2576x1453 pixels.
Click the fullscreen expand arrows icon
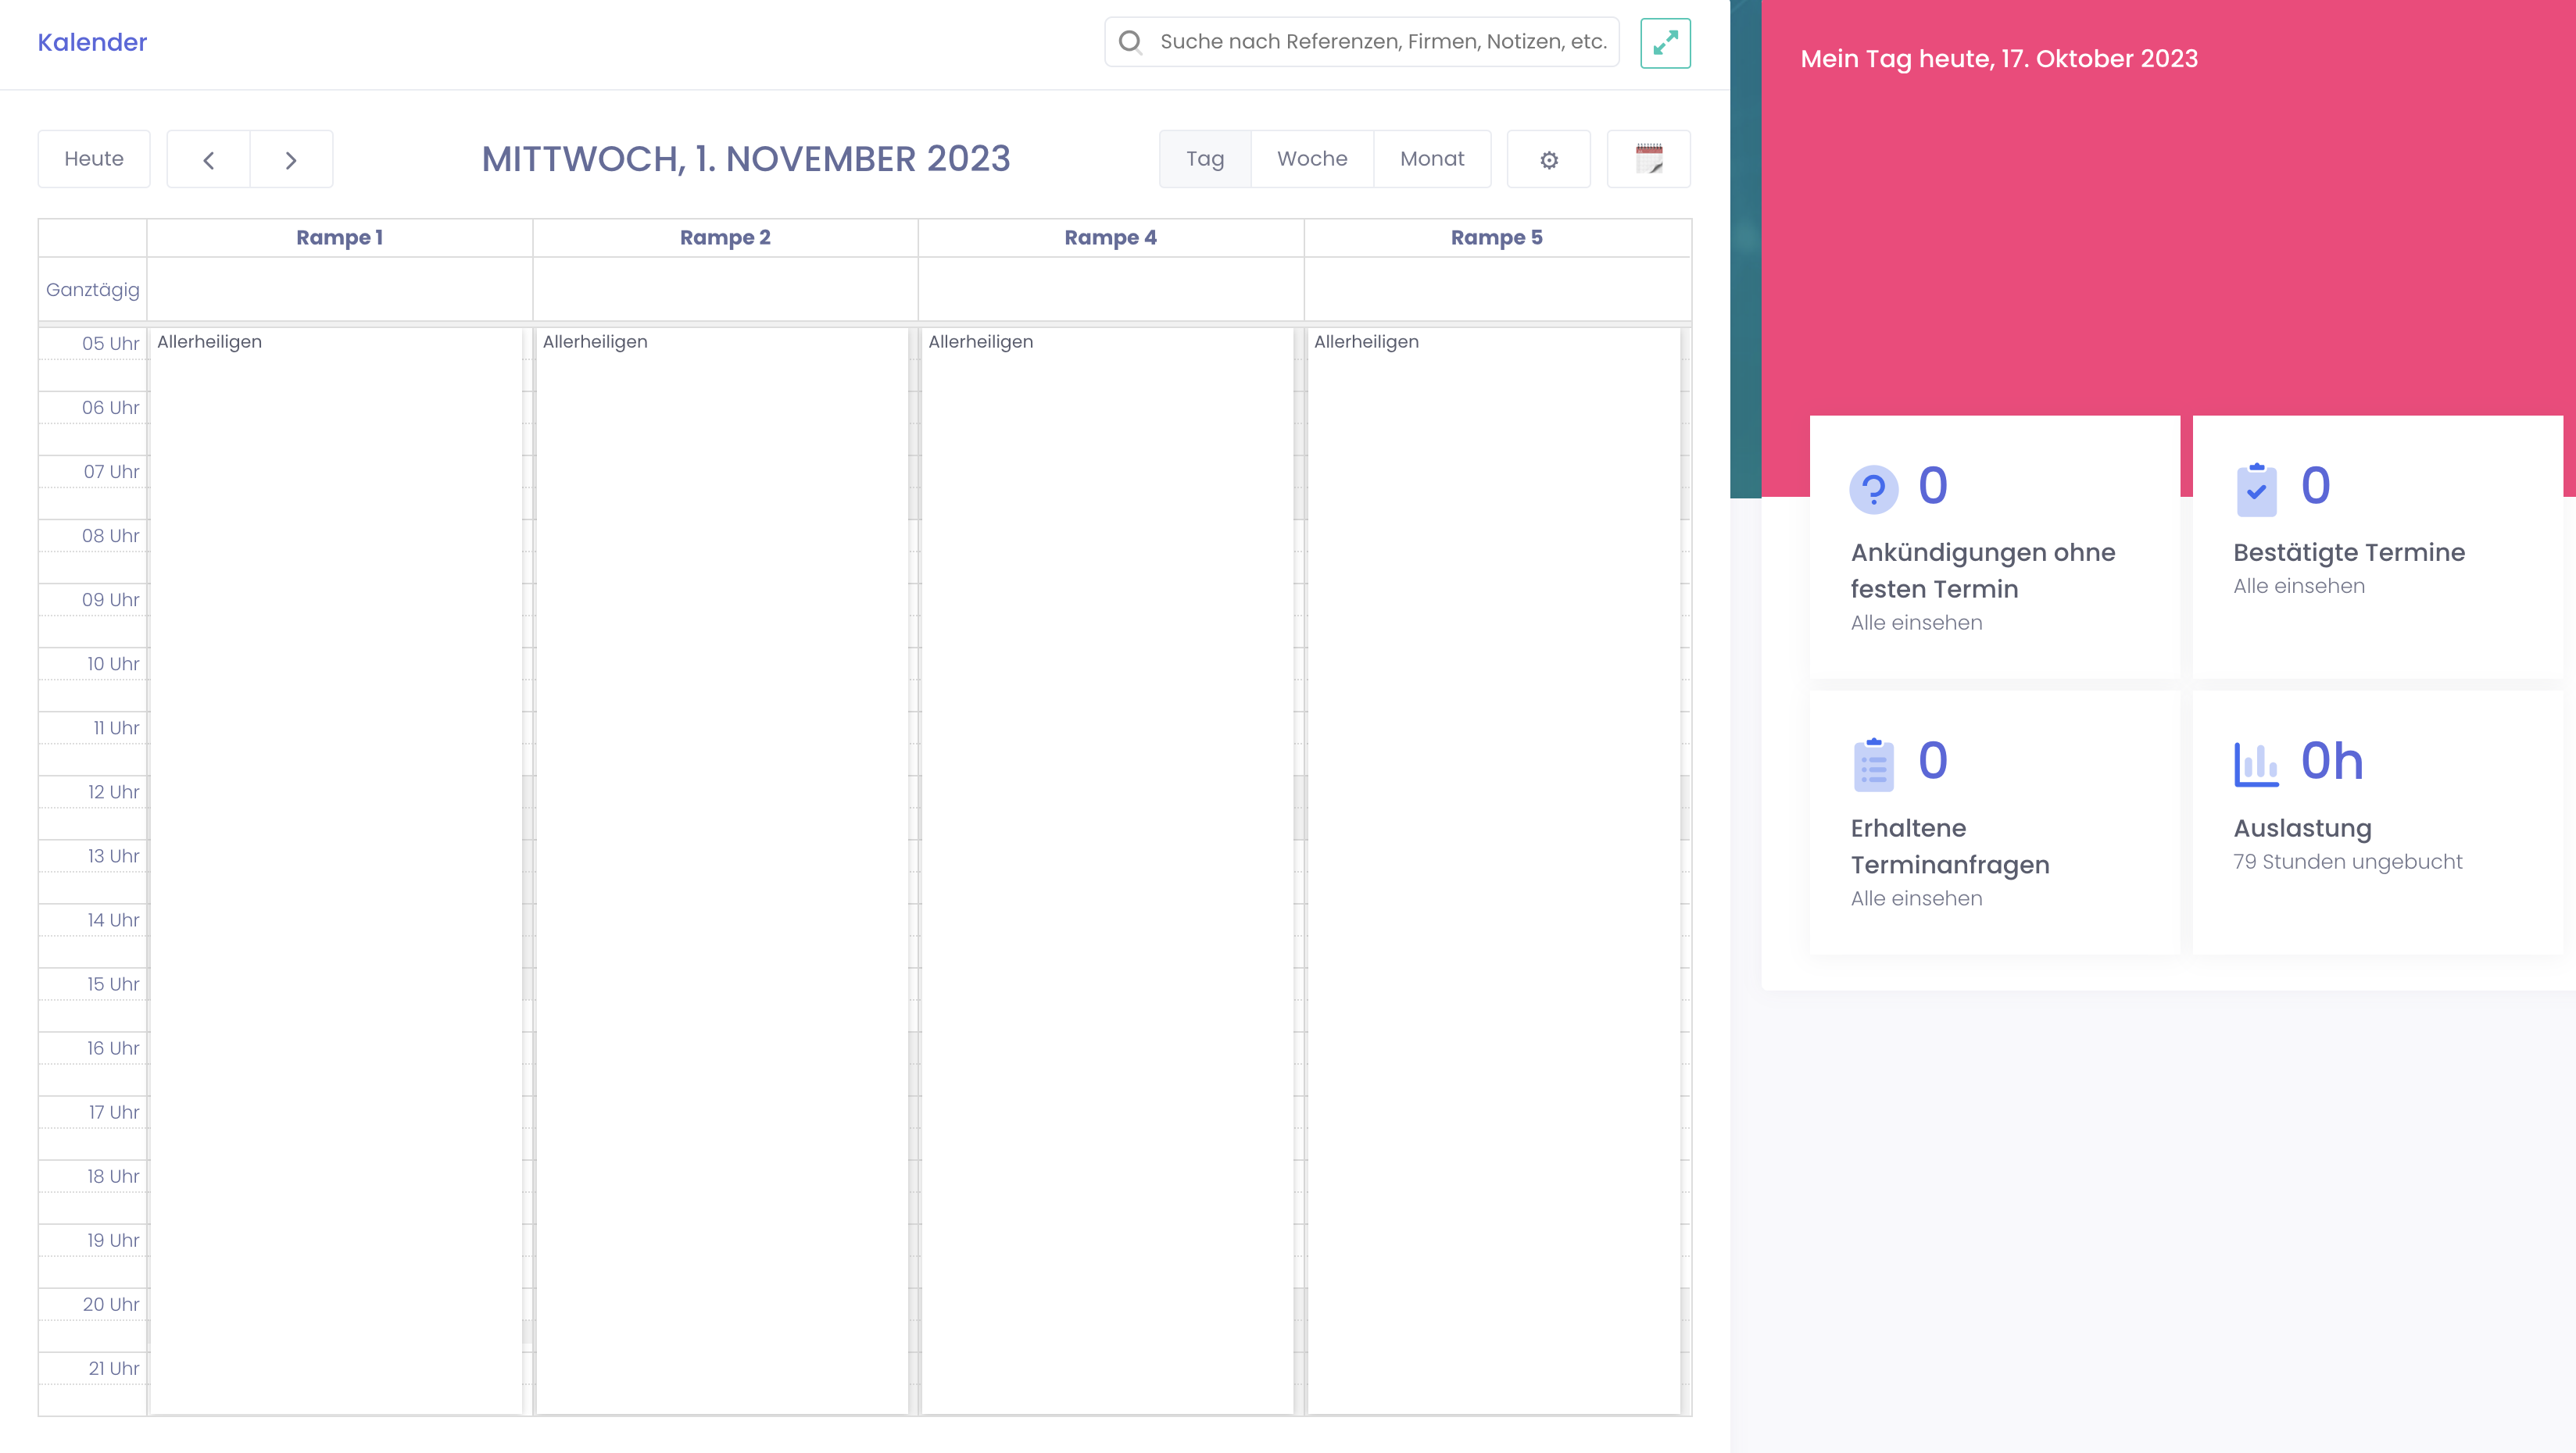click(x=1665, y=43)
